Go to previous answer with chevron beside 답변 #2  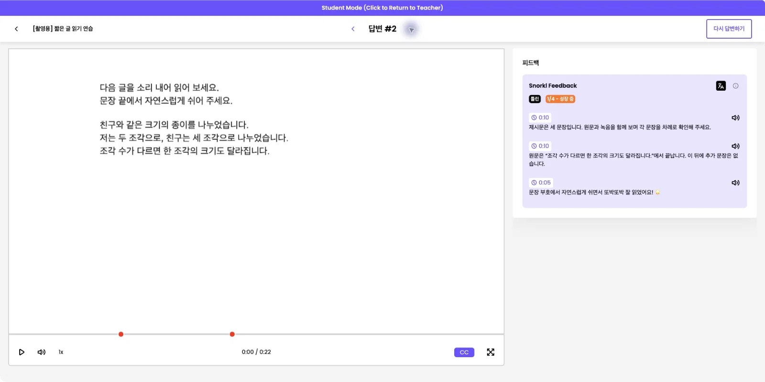click(353, 29)
